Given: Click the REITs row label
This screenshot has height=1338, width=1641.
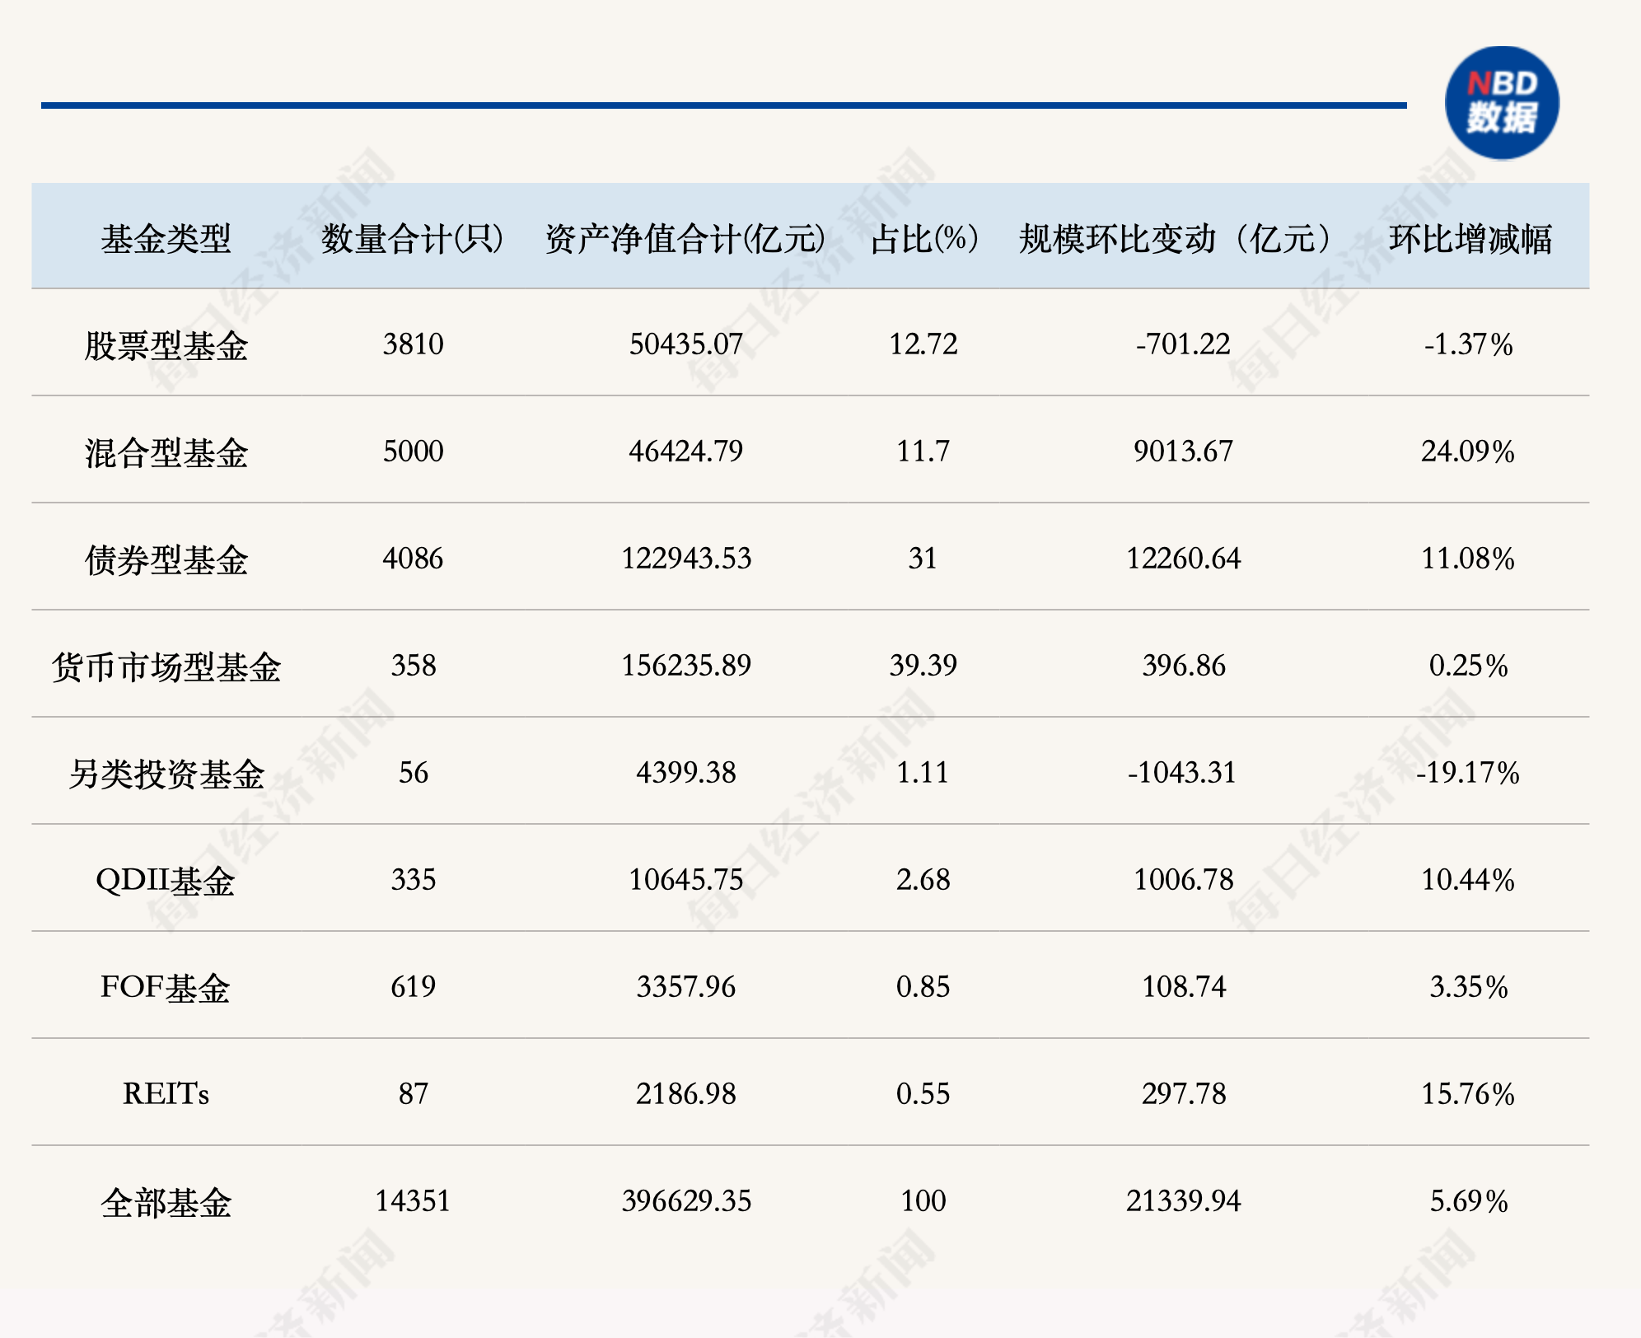Looking at the screenshot, I should 166,1094.
